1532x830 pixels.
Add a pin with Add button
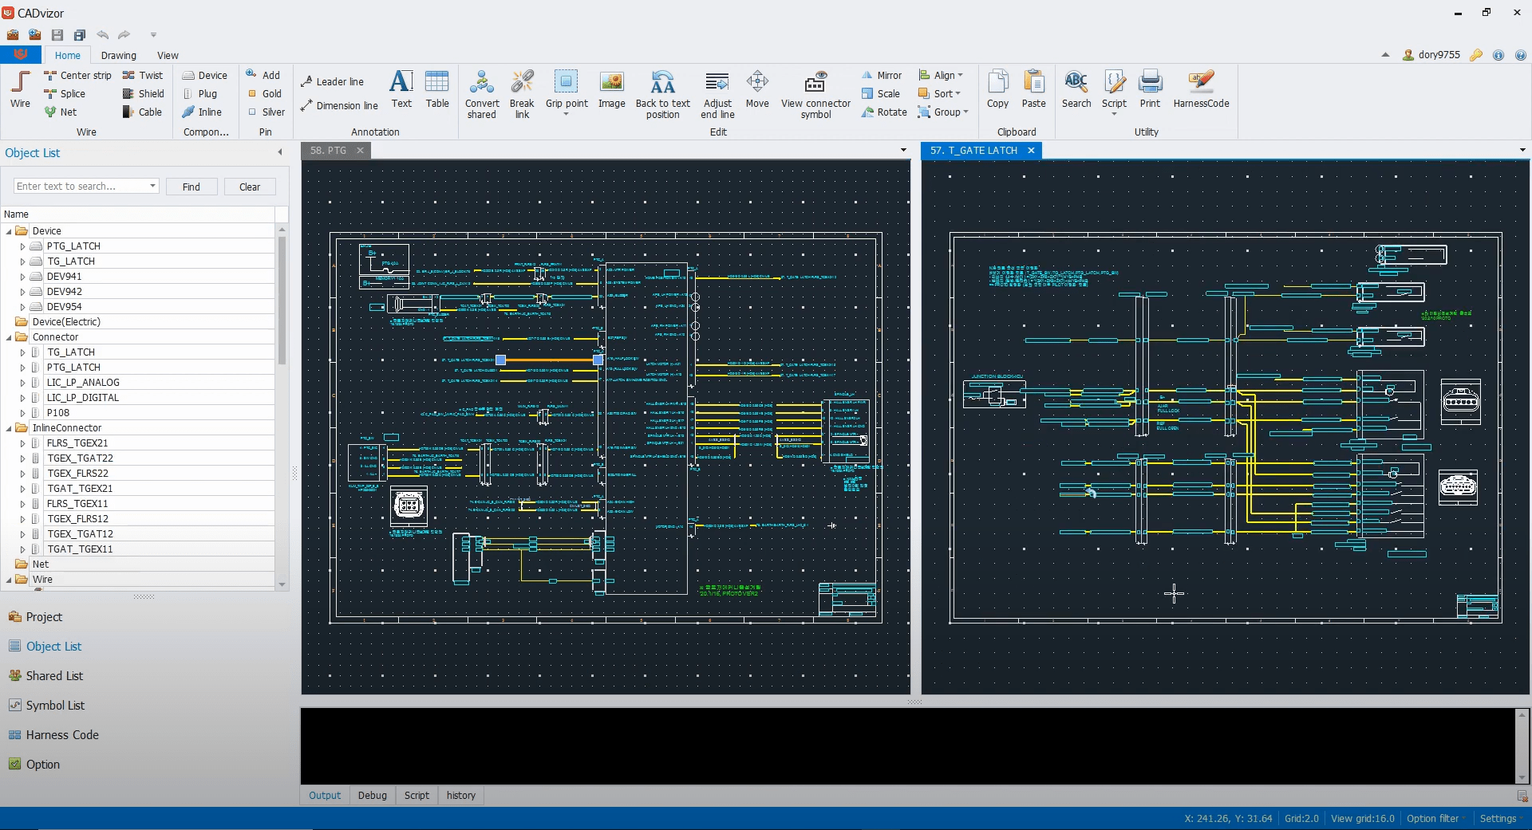tap(263, 75)
